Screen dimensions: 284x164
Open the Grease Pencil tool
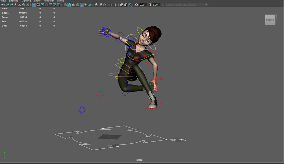click(27, 5)
